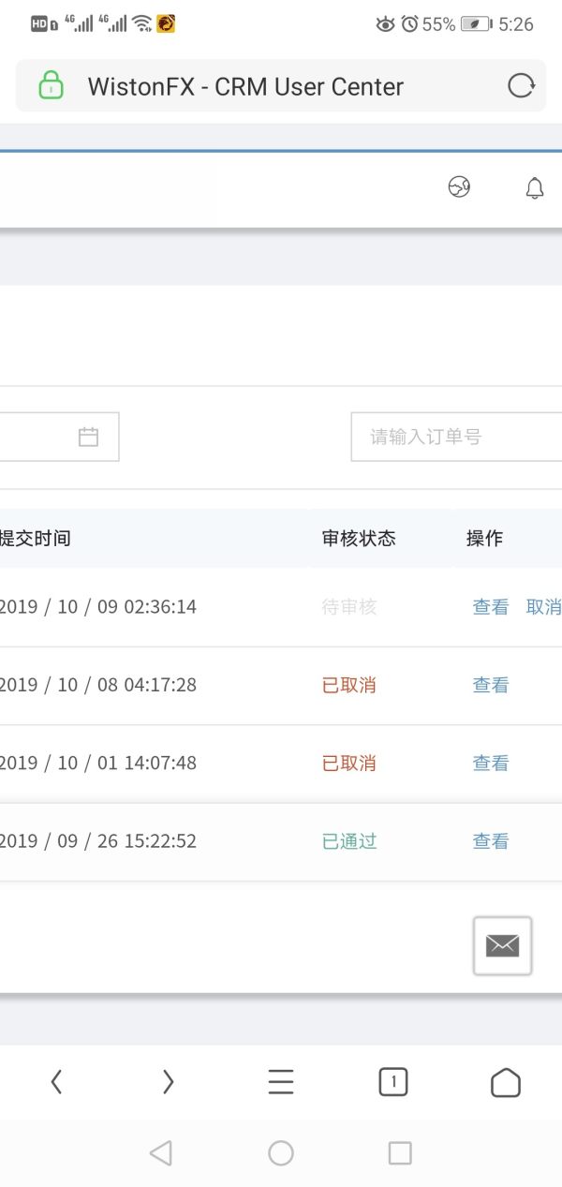Viewport: 562px width, 1187px height.
Task: Go forward with browser forward arrow
Action: point(169,1082)
